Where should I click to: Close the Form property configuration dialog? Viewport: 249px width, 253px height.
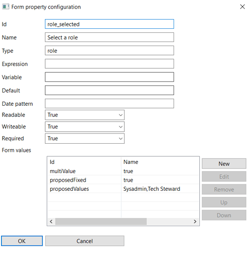point(242,7)
